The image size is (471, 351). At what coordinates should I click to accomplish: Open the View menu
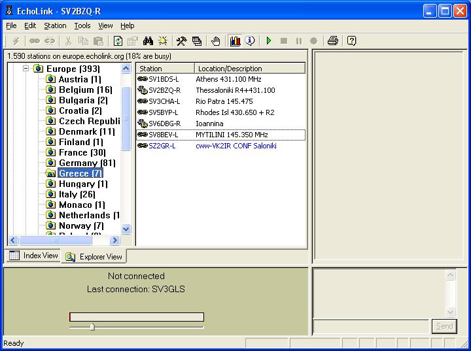pos(105,26)
